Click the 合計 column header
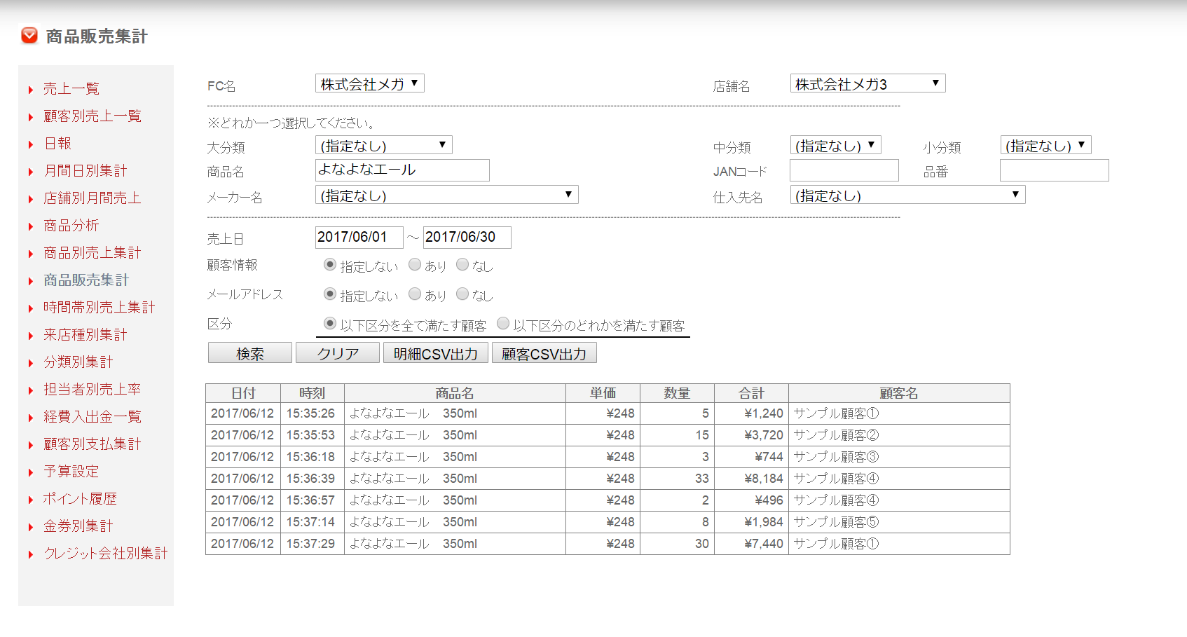Screen dimensions: 1187x637 [x=751, y=393]
